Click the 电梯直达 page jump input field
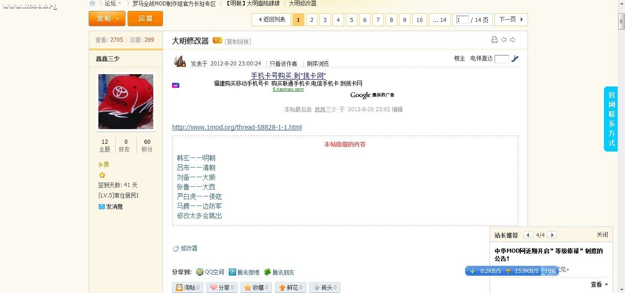Screen dimensions: 625x293 click(x=501, y=59)
